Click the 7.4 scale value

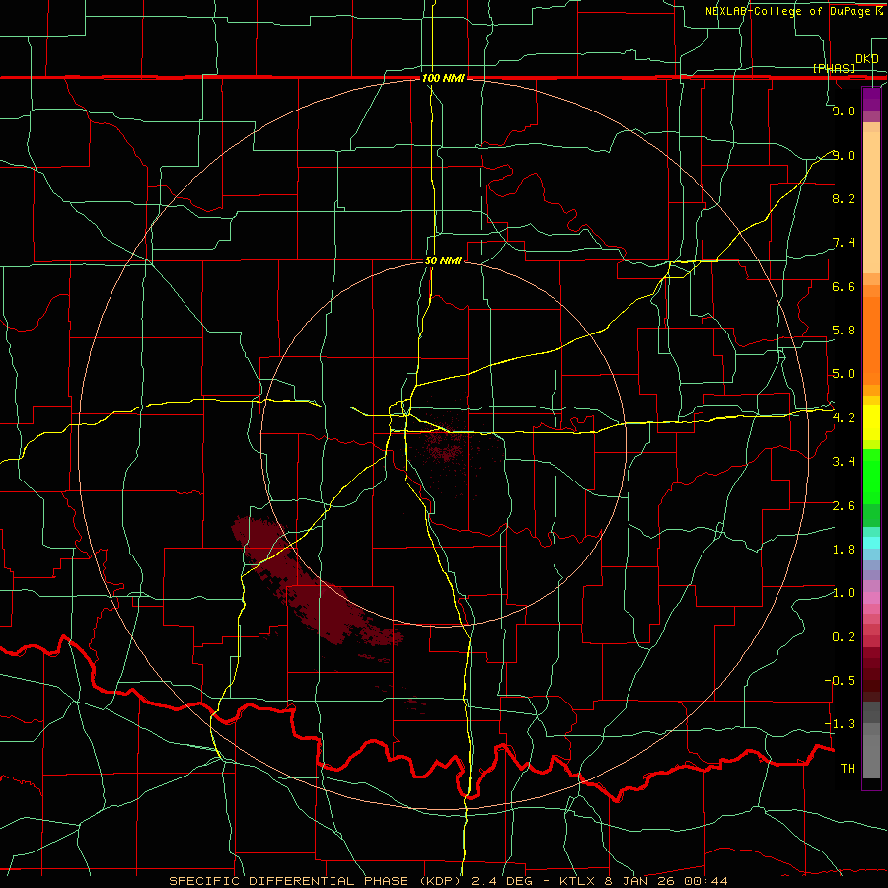click(x=844, y=243)
